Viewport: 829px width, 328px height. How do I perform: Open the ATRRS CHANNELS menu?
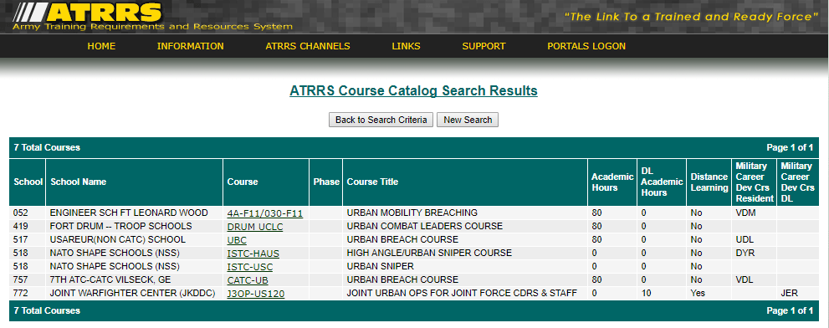(x=308, y=46)
